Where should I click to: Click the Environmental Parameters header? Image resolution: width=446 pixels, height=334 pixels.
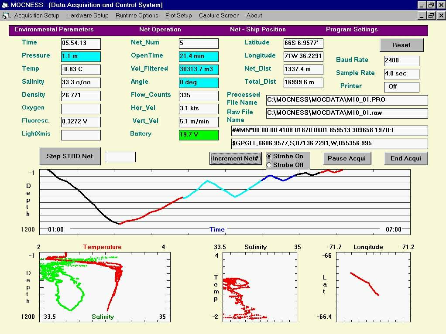point(54,30)
